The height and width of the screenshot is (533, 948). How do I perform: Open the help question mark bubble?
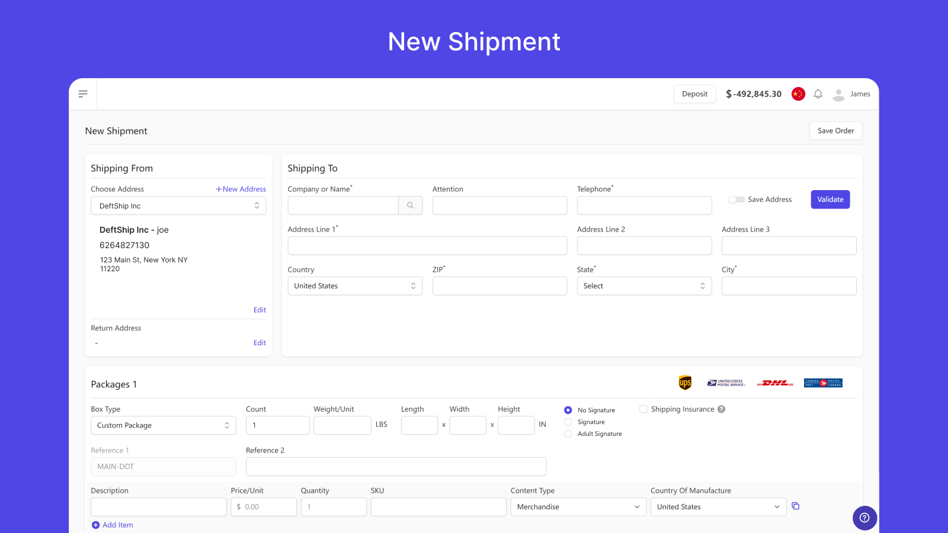point(864,518)
